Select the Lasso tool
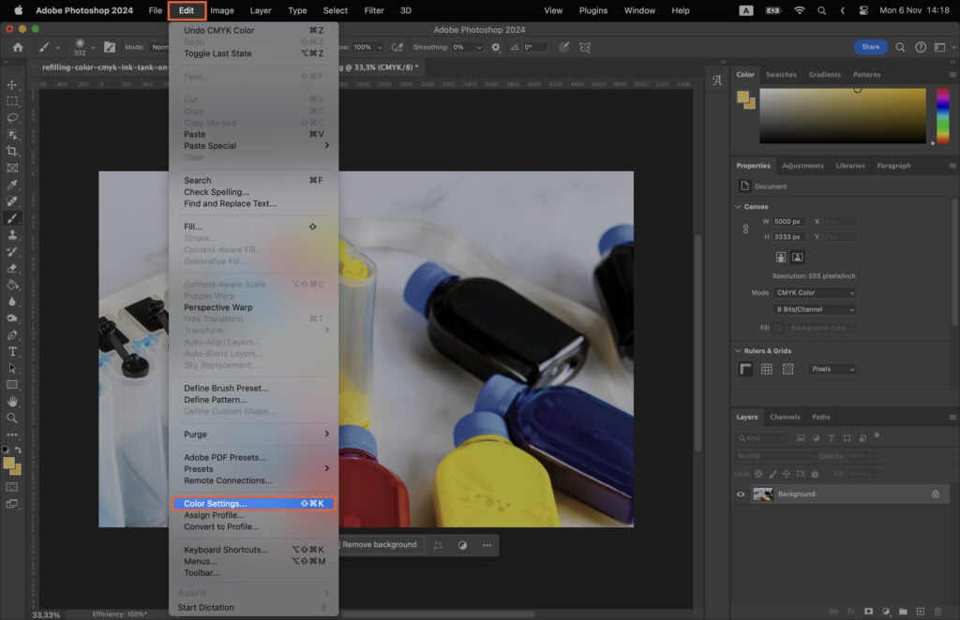 (12, 118)
